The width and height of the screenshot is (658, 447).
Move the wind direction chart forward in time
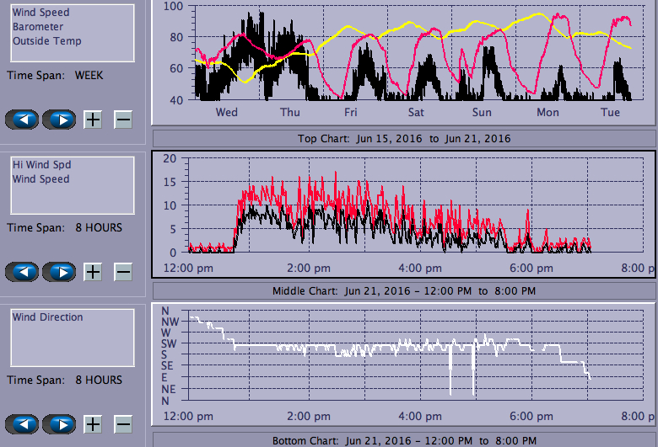point(59,424)
